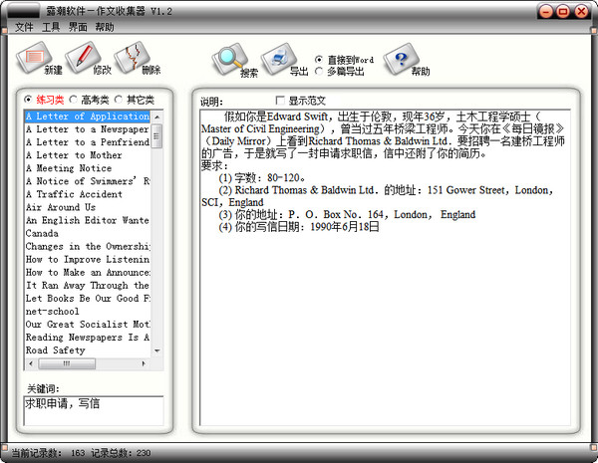Click the horizontal scroll right arrow
This screenshot has height=463, width=598.
click(144, 363)
